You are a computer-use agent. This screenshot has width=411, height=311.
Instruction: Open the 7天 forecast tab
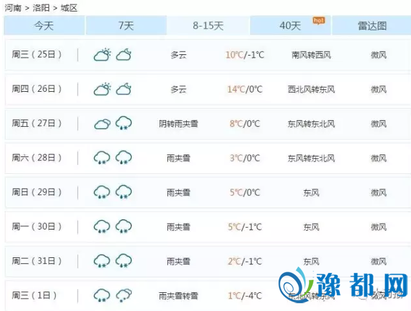point(126,26)
